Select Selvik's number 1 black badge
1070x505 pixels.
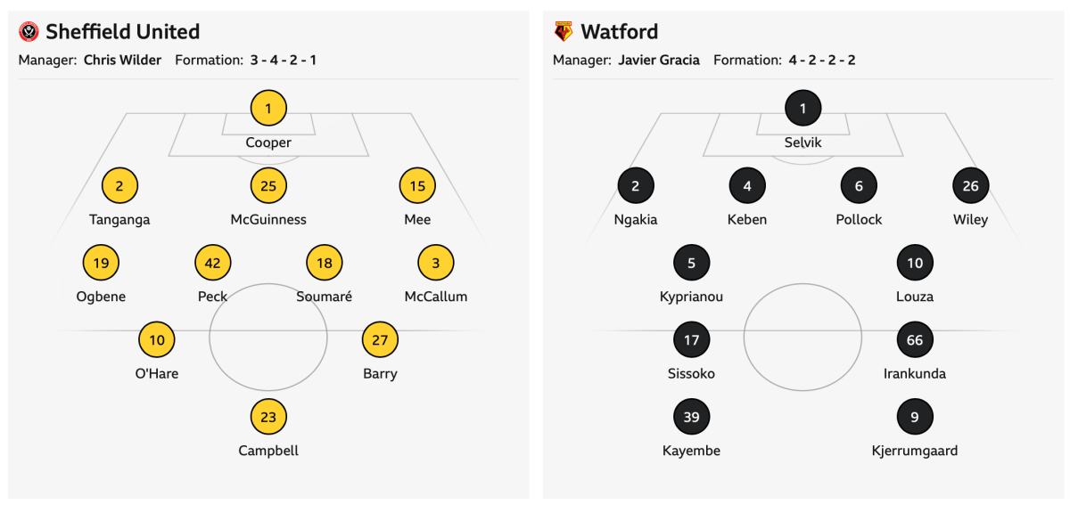[802, 109]
